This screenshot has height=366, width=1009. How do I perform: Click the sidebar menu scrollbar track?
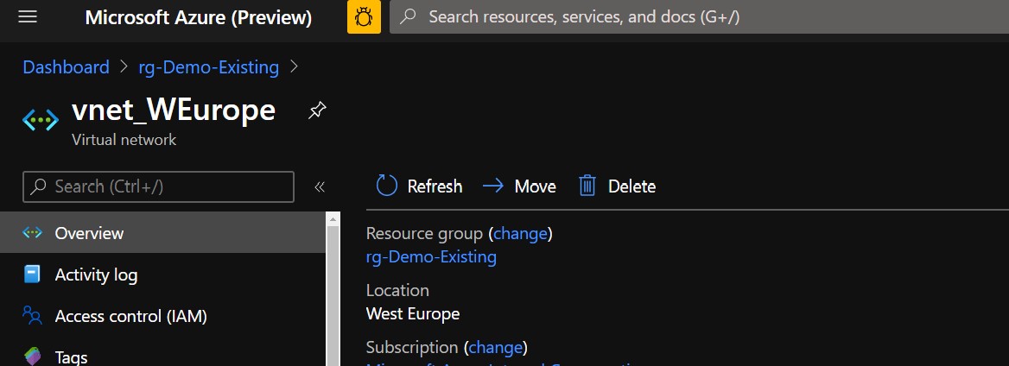point(333,296)
